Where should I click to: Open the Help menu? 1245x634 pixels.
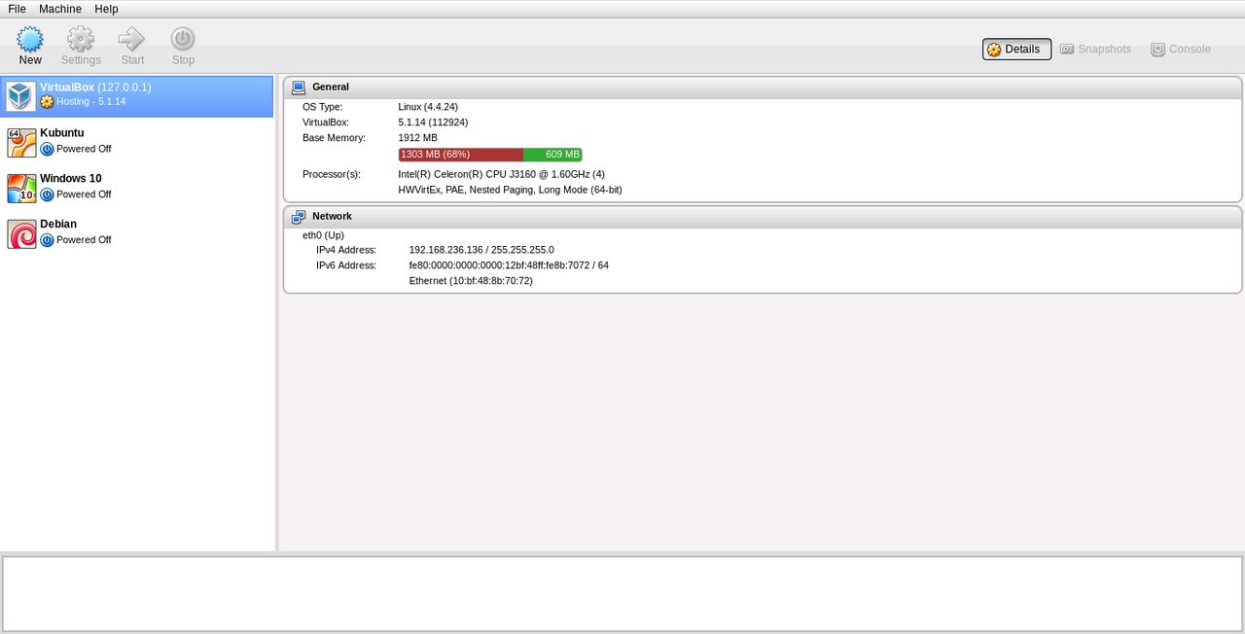(x=106, y=9)
